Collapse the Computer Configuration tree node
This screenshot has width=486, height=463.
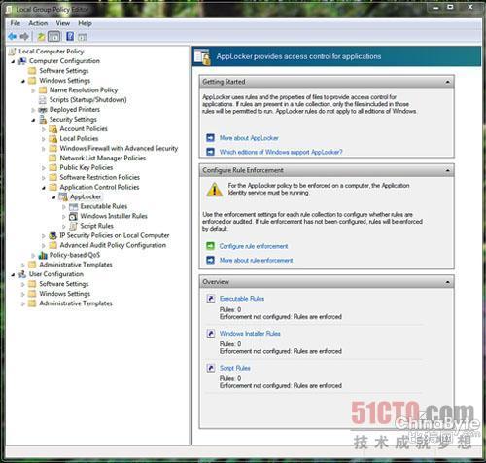click(x=13, y=61)
